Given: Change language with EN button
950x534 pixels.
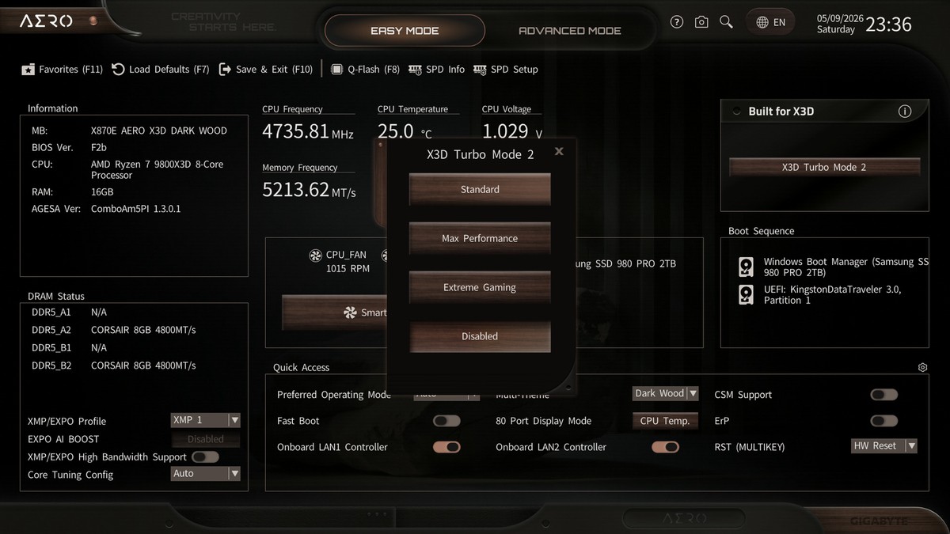Looking at the screenshot, I should click(770, 22).
